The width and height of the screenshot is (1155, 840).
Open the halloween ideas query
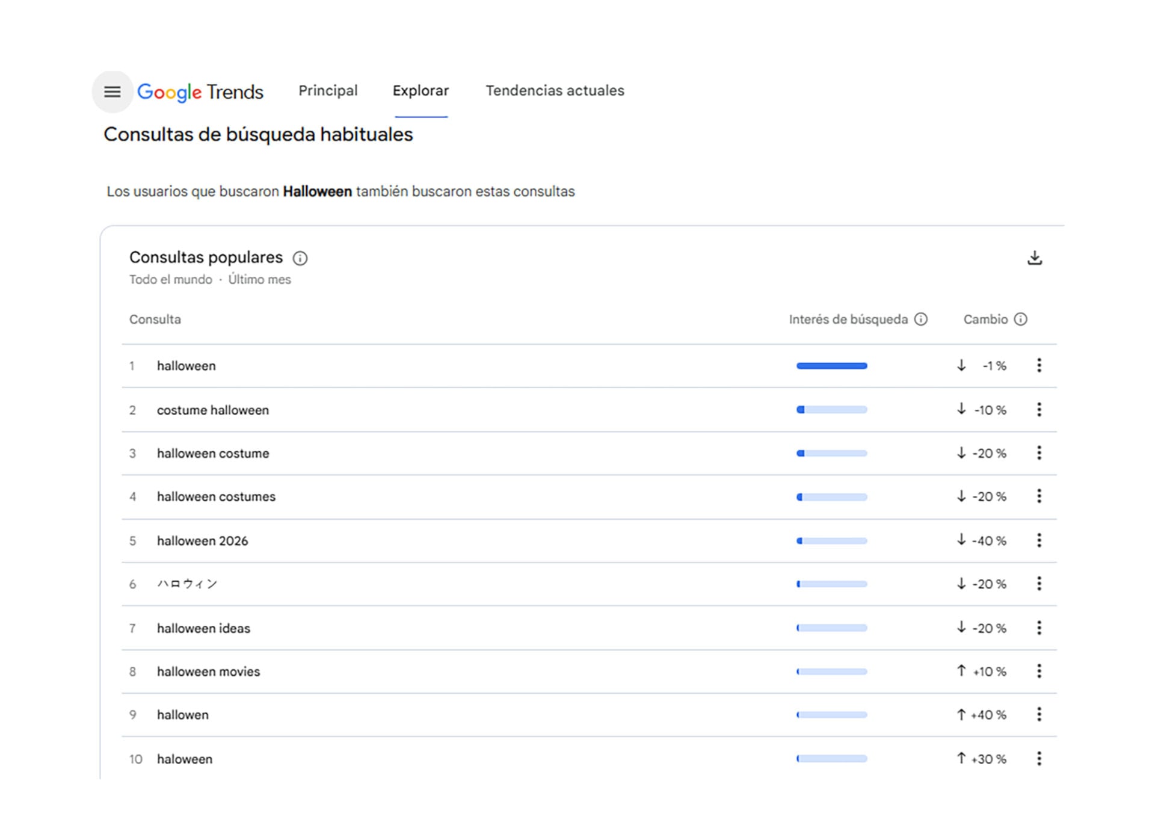click(203, 629)
